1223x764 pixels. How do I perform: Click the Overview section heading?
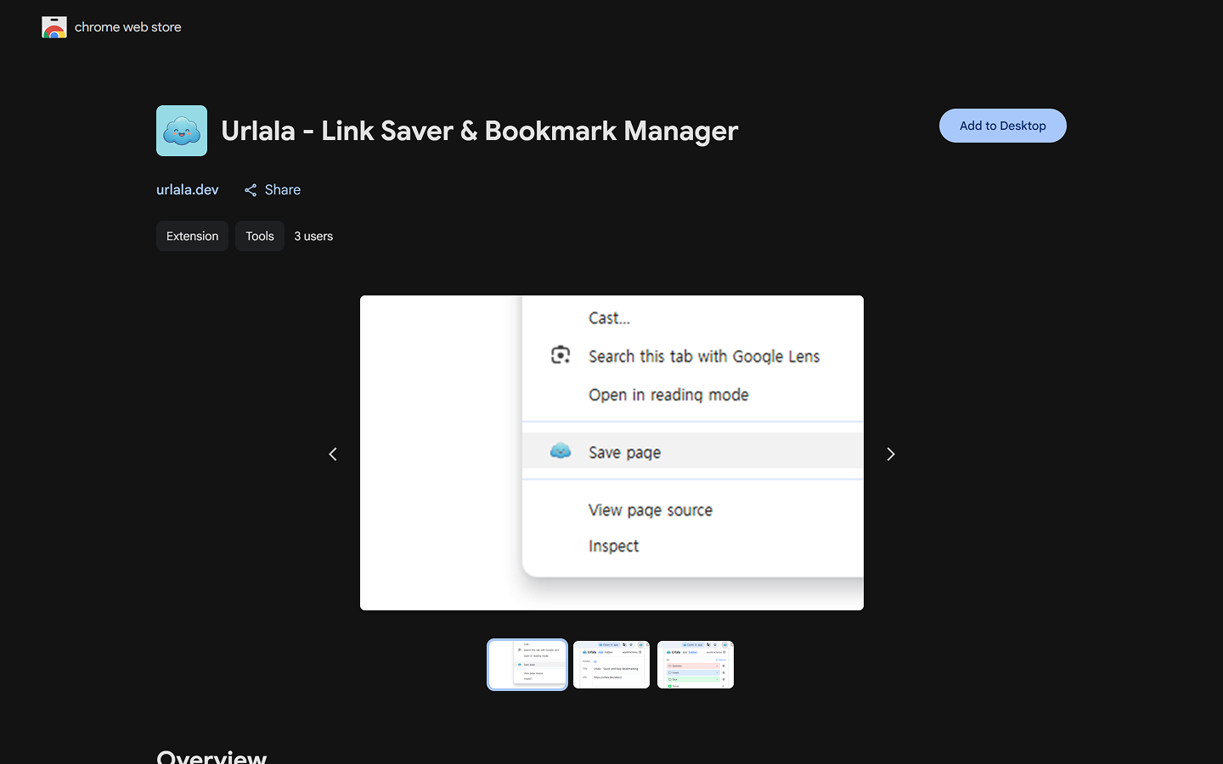211,756
